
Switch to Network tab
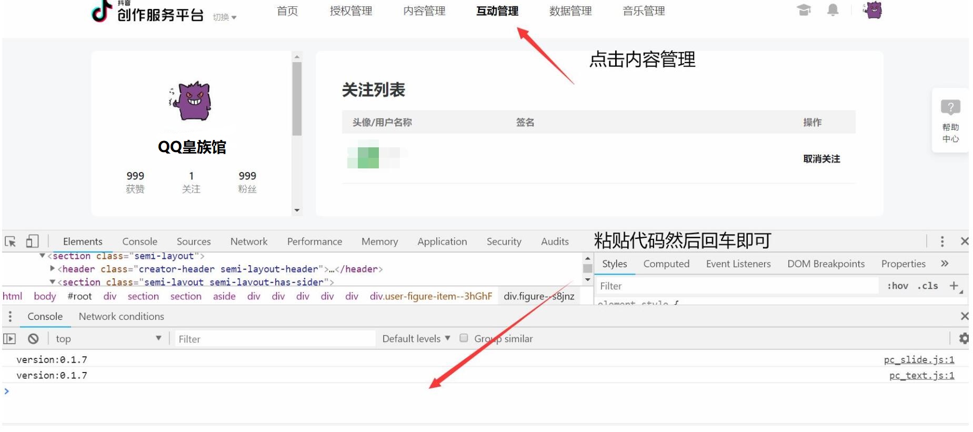coord(249,242)
